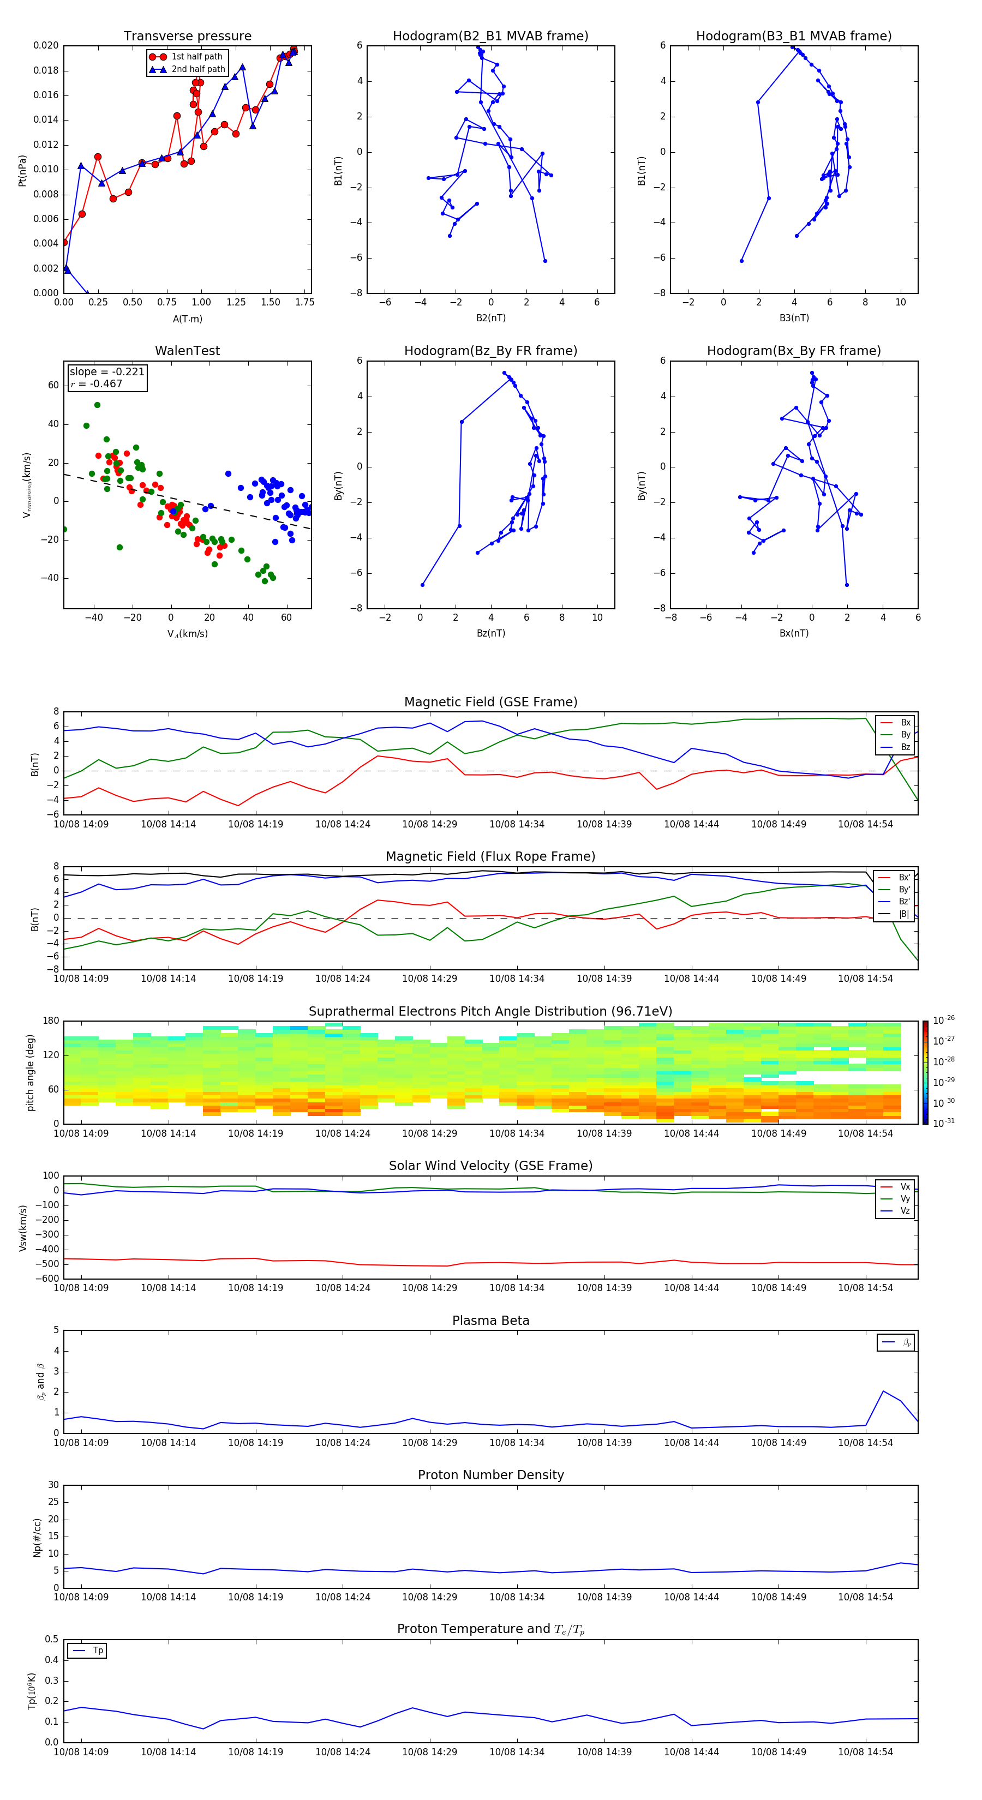
Task: Click "10/08 14:54" tick under Proton Temperature plot
Action: point(865,1752)
